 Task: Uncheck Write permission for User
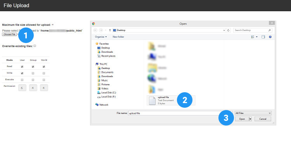[22, 73]
